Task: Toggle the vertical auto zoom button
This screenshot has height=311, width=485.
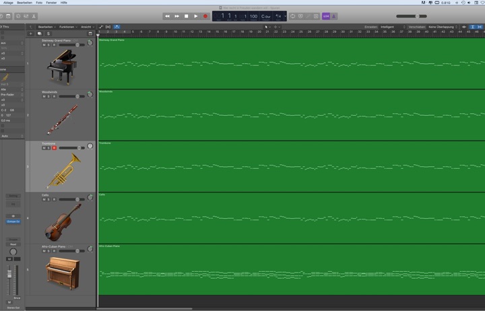Action: 472,27
